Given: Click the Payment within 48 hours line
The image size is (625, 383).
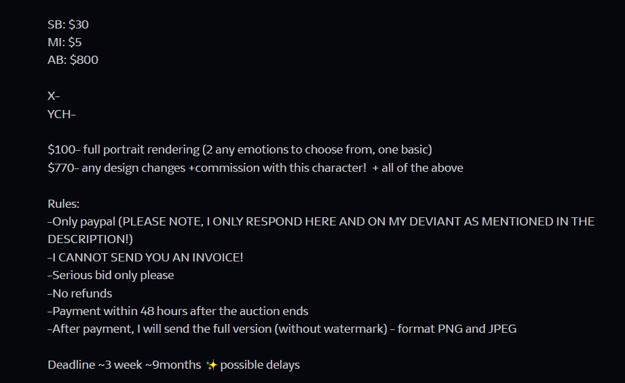Looking at the screenshot, I should tap(178, 311).
